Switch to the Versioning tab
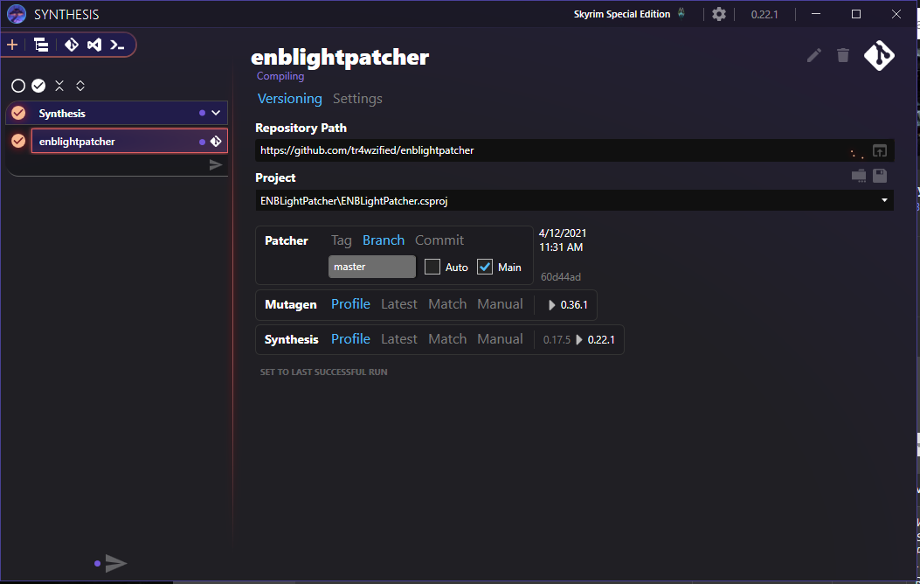The height and width of the screenshot is (584, 920). (290, 99)
